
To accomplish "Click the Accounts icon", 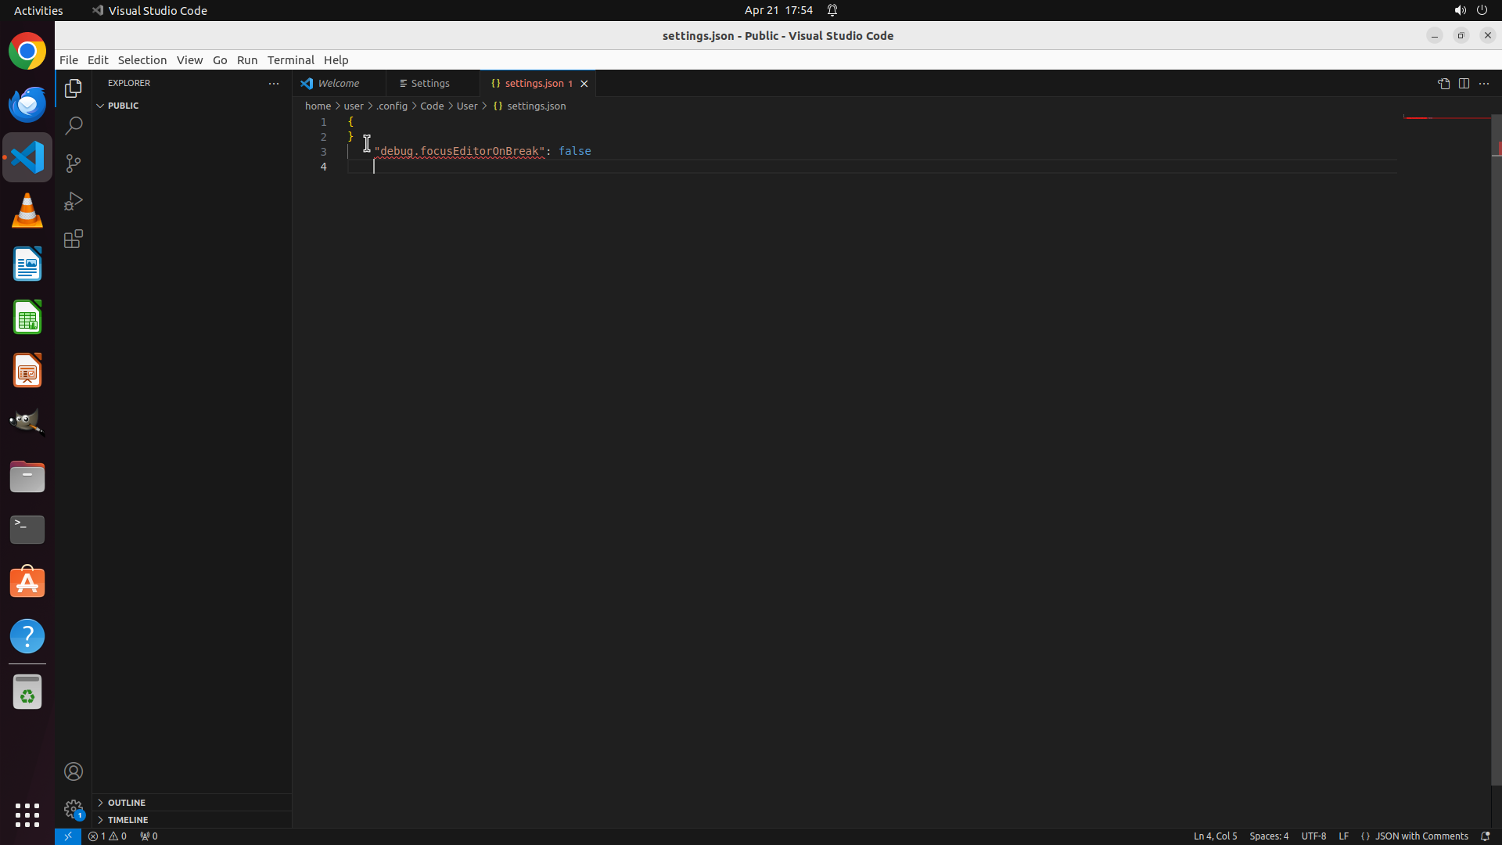I will tap(74, 771).
